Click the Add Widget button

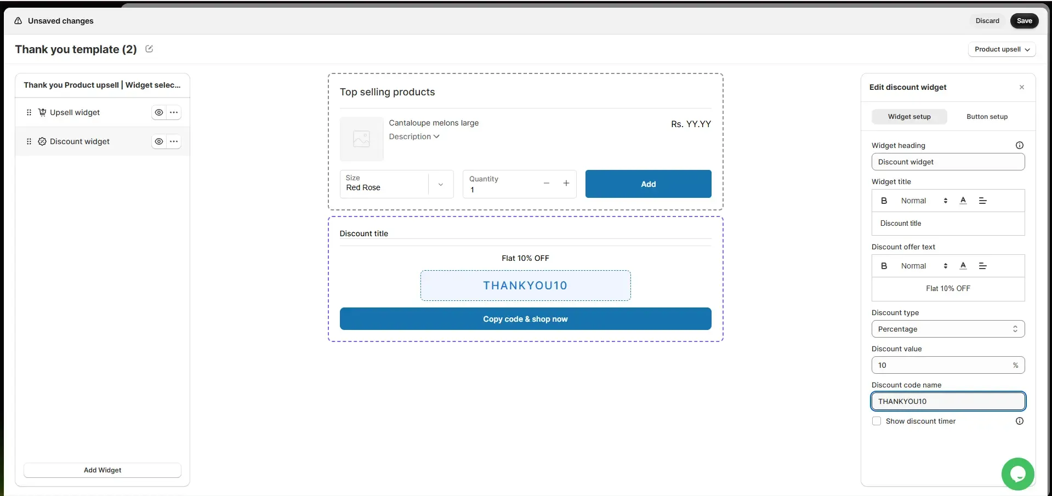coord(103,470)
